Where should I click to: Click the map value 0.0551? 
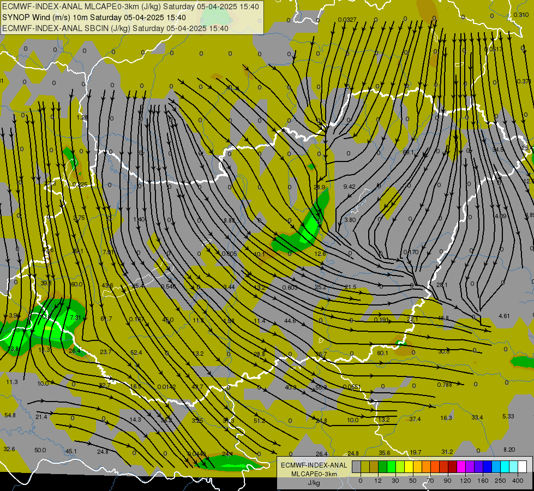(352, 387)
